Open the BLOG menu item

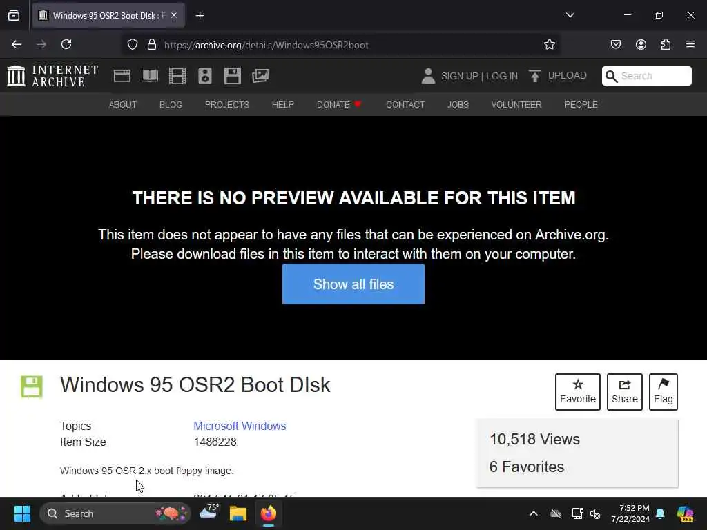point(171,105)
